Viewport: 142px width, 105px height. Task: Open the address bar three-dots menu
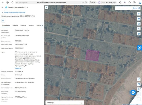pos(83,3)
